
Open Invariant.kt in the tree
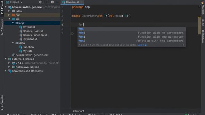pyautogui.click(x=30, y=39)
